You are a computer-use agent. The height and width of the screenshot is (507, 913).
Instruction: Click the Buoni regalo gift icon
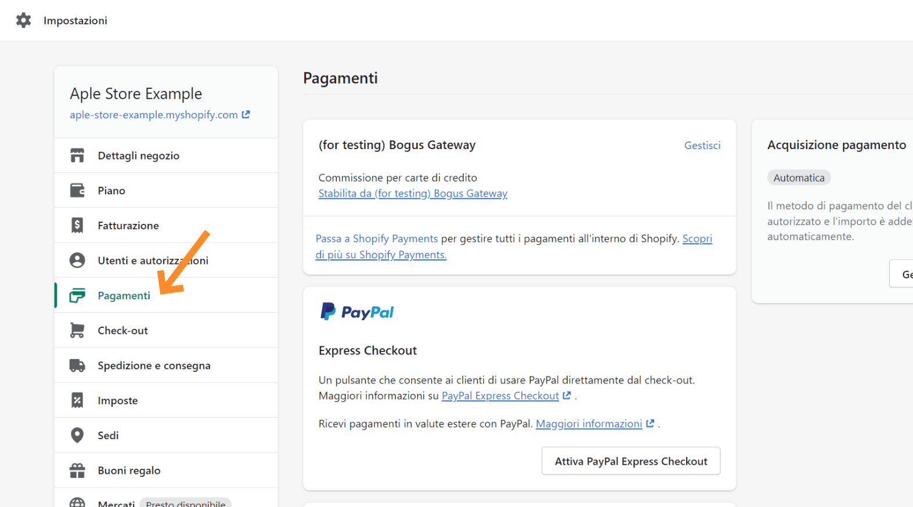point(77,470)
